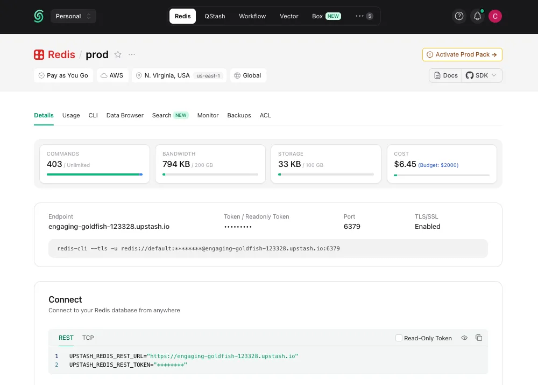The height and width of the screenshot is (385, 538).
Task: Expand the SDK dropdown
Action: pyautogui.click(x=482, y=75)
